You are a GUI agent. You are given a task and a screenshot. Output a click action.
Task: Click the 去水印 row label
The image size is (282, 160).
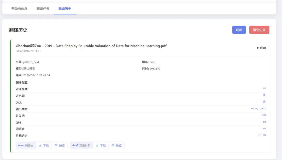coord(20,96)
